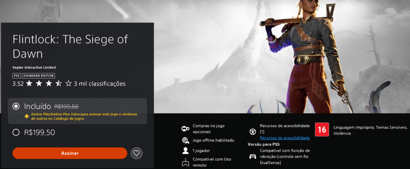Click the Compatível com função de vibração text

[x=285, y=157]
